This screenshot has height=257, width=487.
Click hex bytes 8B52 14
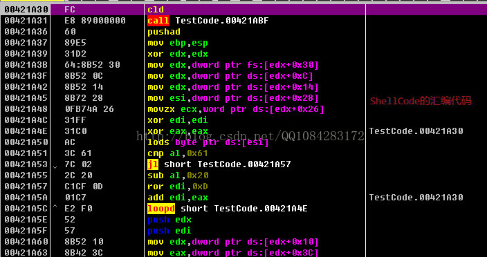click(x=84, y=87)
